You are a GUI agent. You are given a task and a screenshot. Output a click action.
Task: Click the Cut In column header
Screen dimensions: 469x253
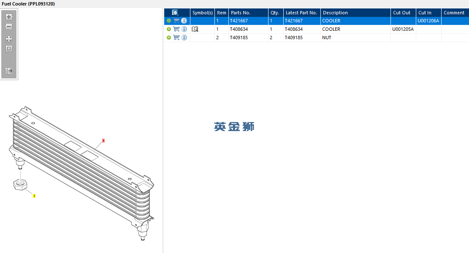coord(428,13)
